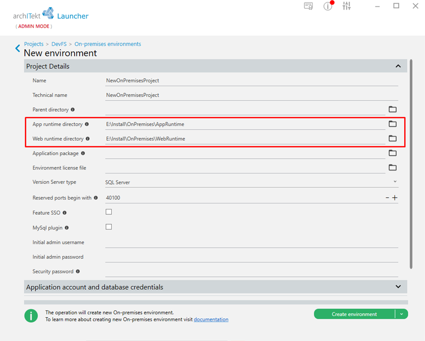Image resolution: width=425 pixels, height=341 pixels.
Task: Focus the Technical name input field
Action: (x=252, y=95)
